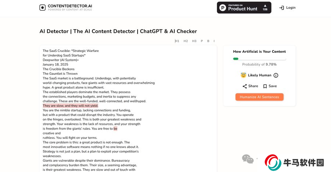The image size is (331, 172).
Task: Click the Product Hunt logo badge
Action: pos(223,8)
